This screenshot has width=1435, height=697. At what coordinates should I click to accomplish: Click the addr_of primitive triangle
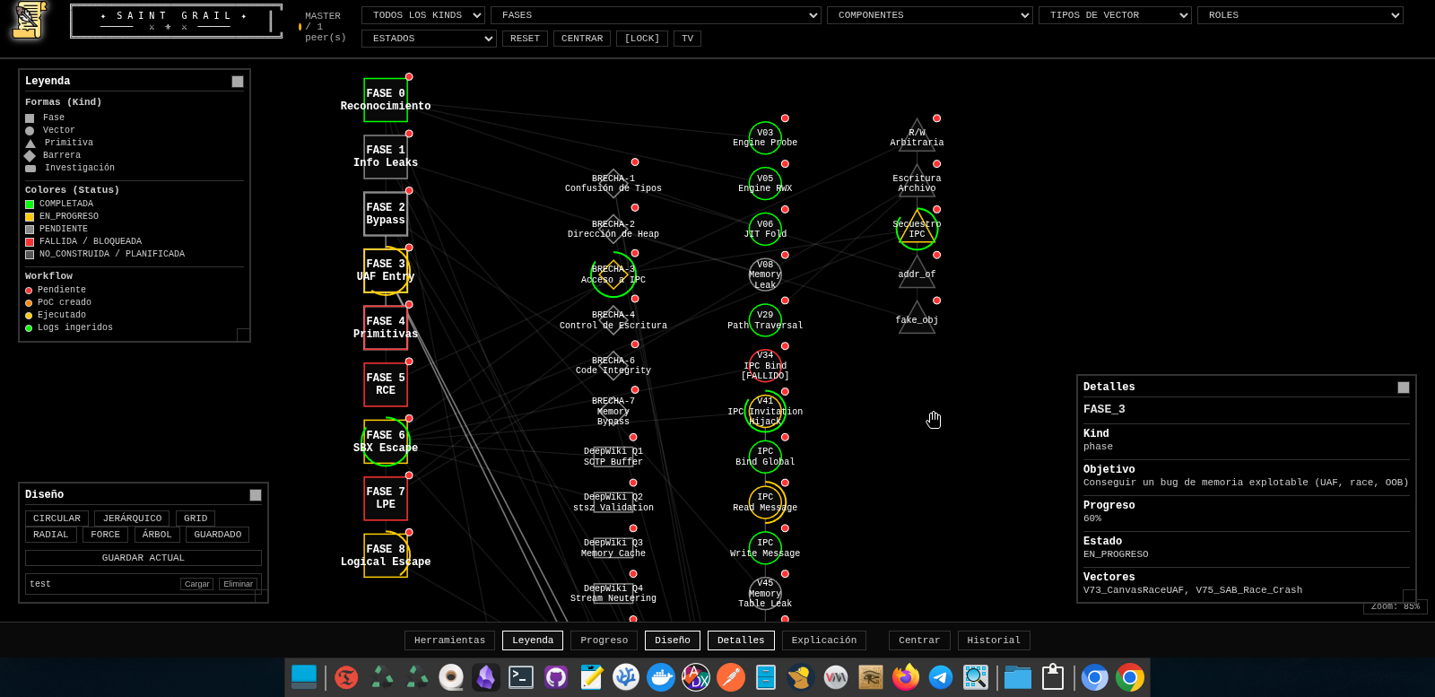tap(917, 273)
